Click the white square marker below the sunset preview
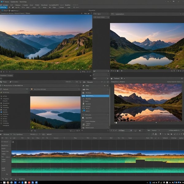184x184 pixels. point(116,123)
